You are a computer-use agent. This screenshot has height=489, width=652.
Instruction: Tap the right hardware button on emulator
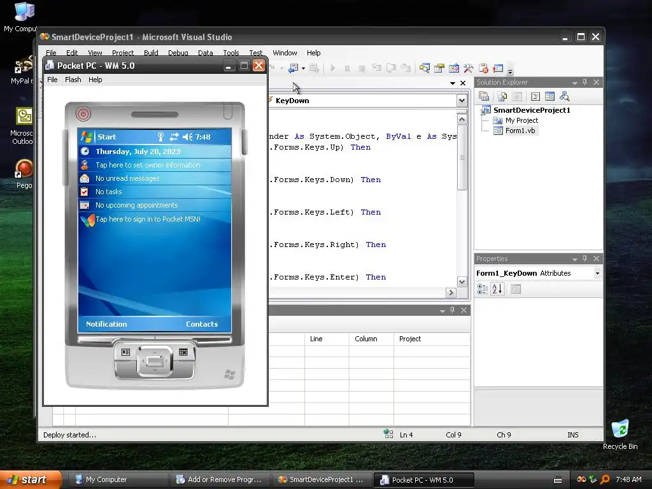[183, 352]
